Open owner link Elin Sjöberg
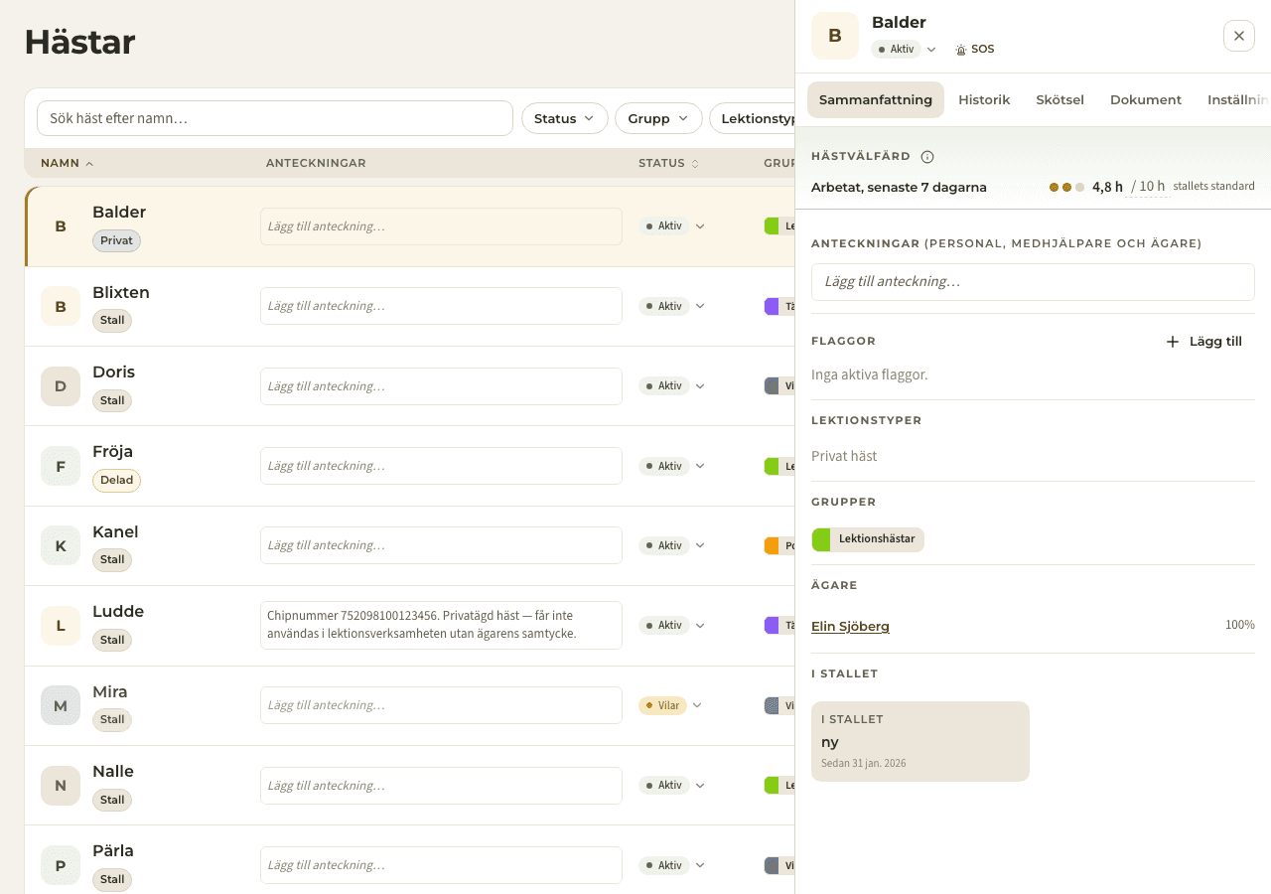1271x894 pixels. coord(850,626)
